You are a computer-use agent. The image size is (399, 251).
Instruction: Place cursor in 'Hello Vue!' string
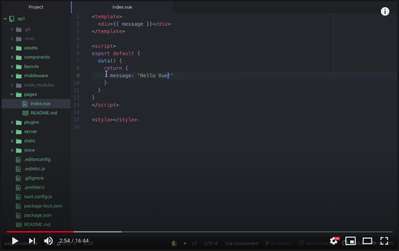point(155,75)
